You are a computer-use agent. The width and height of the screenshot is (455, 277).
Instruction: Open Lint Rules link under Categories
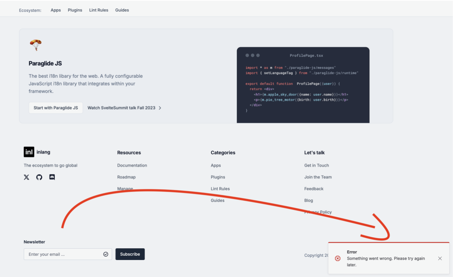click(x=220, y=189)
